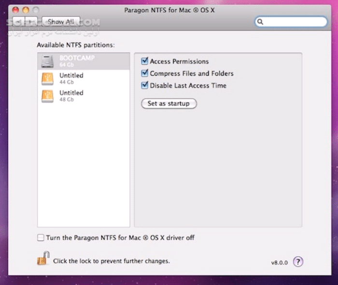
Task: Open help with the question mark button
Action: point(298,262)
